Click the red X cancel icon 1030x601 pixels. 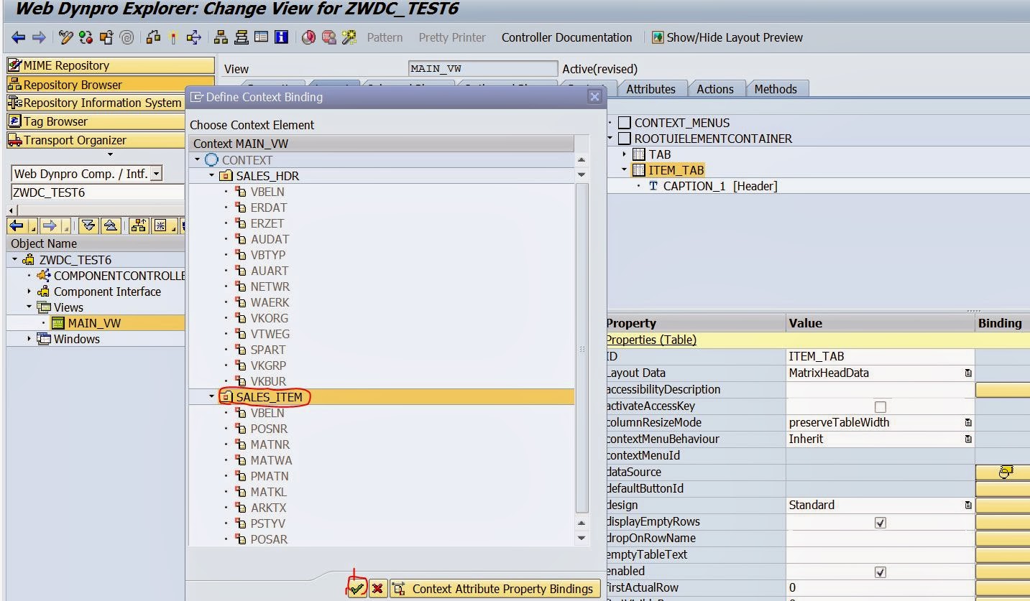click(x=376, y=589)
